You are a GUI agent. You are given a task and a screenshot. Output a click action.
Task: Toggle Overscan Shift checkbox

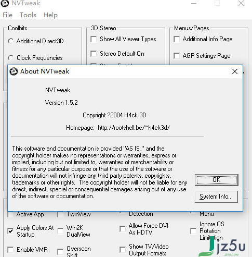coord(60,252)
